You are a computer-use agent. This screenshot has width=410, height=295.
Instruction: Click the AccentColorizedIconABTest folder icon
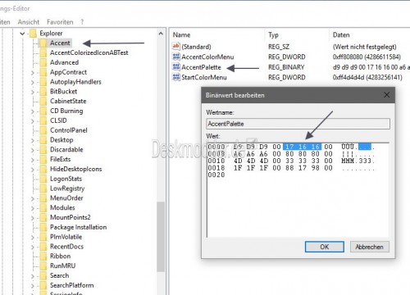tap(43, 52)
